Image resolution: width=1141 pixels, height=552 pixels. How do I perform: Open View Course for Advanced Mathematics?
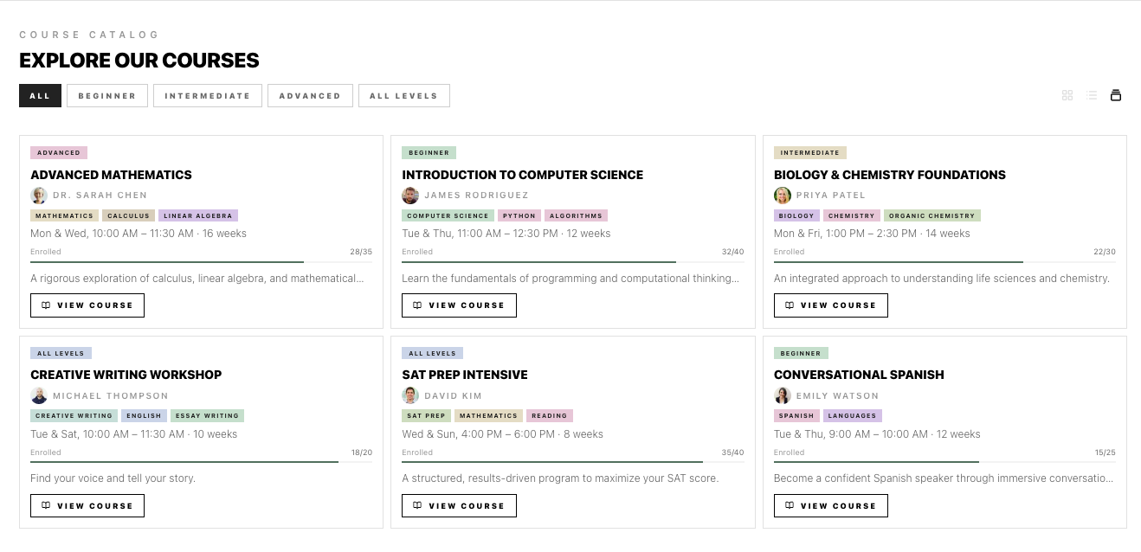coord(87,305)
